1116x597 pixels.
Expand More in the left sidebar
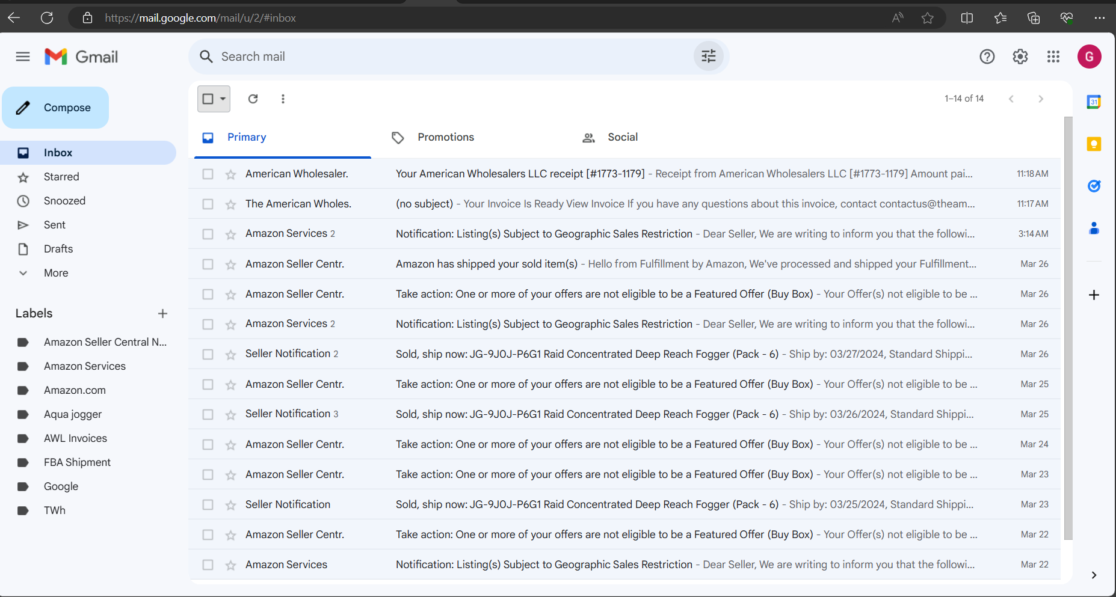[x=56, y=273]
